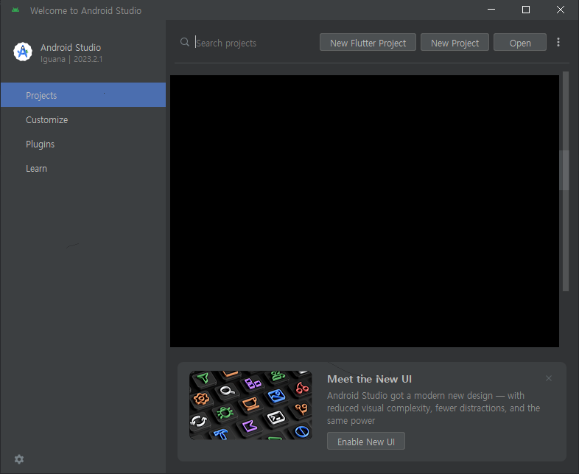
Task: Select the Projects tab
Action: pos(83,95)
